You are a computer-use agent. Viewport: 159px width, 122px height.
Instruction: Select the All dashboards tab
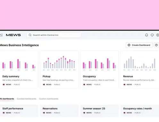coord(7,99)
